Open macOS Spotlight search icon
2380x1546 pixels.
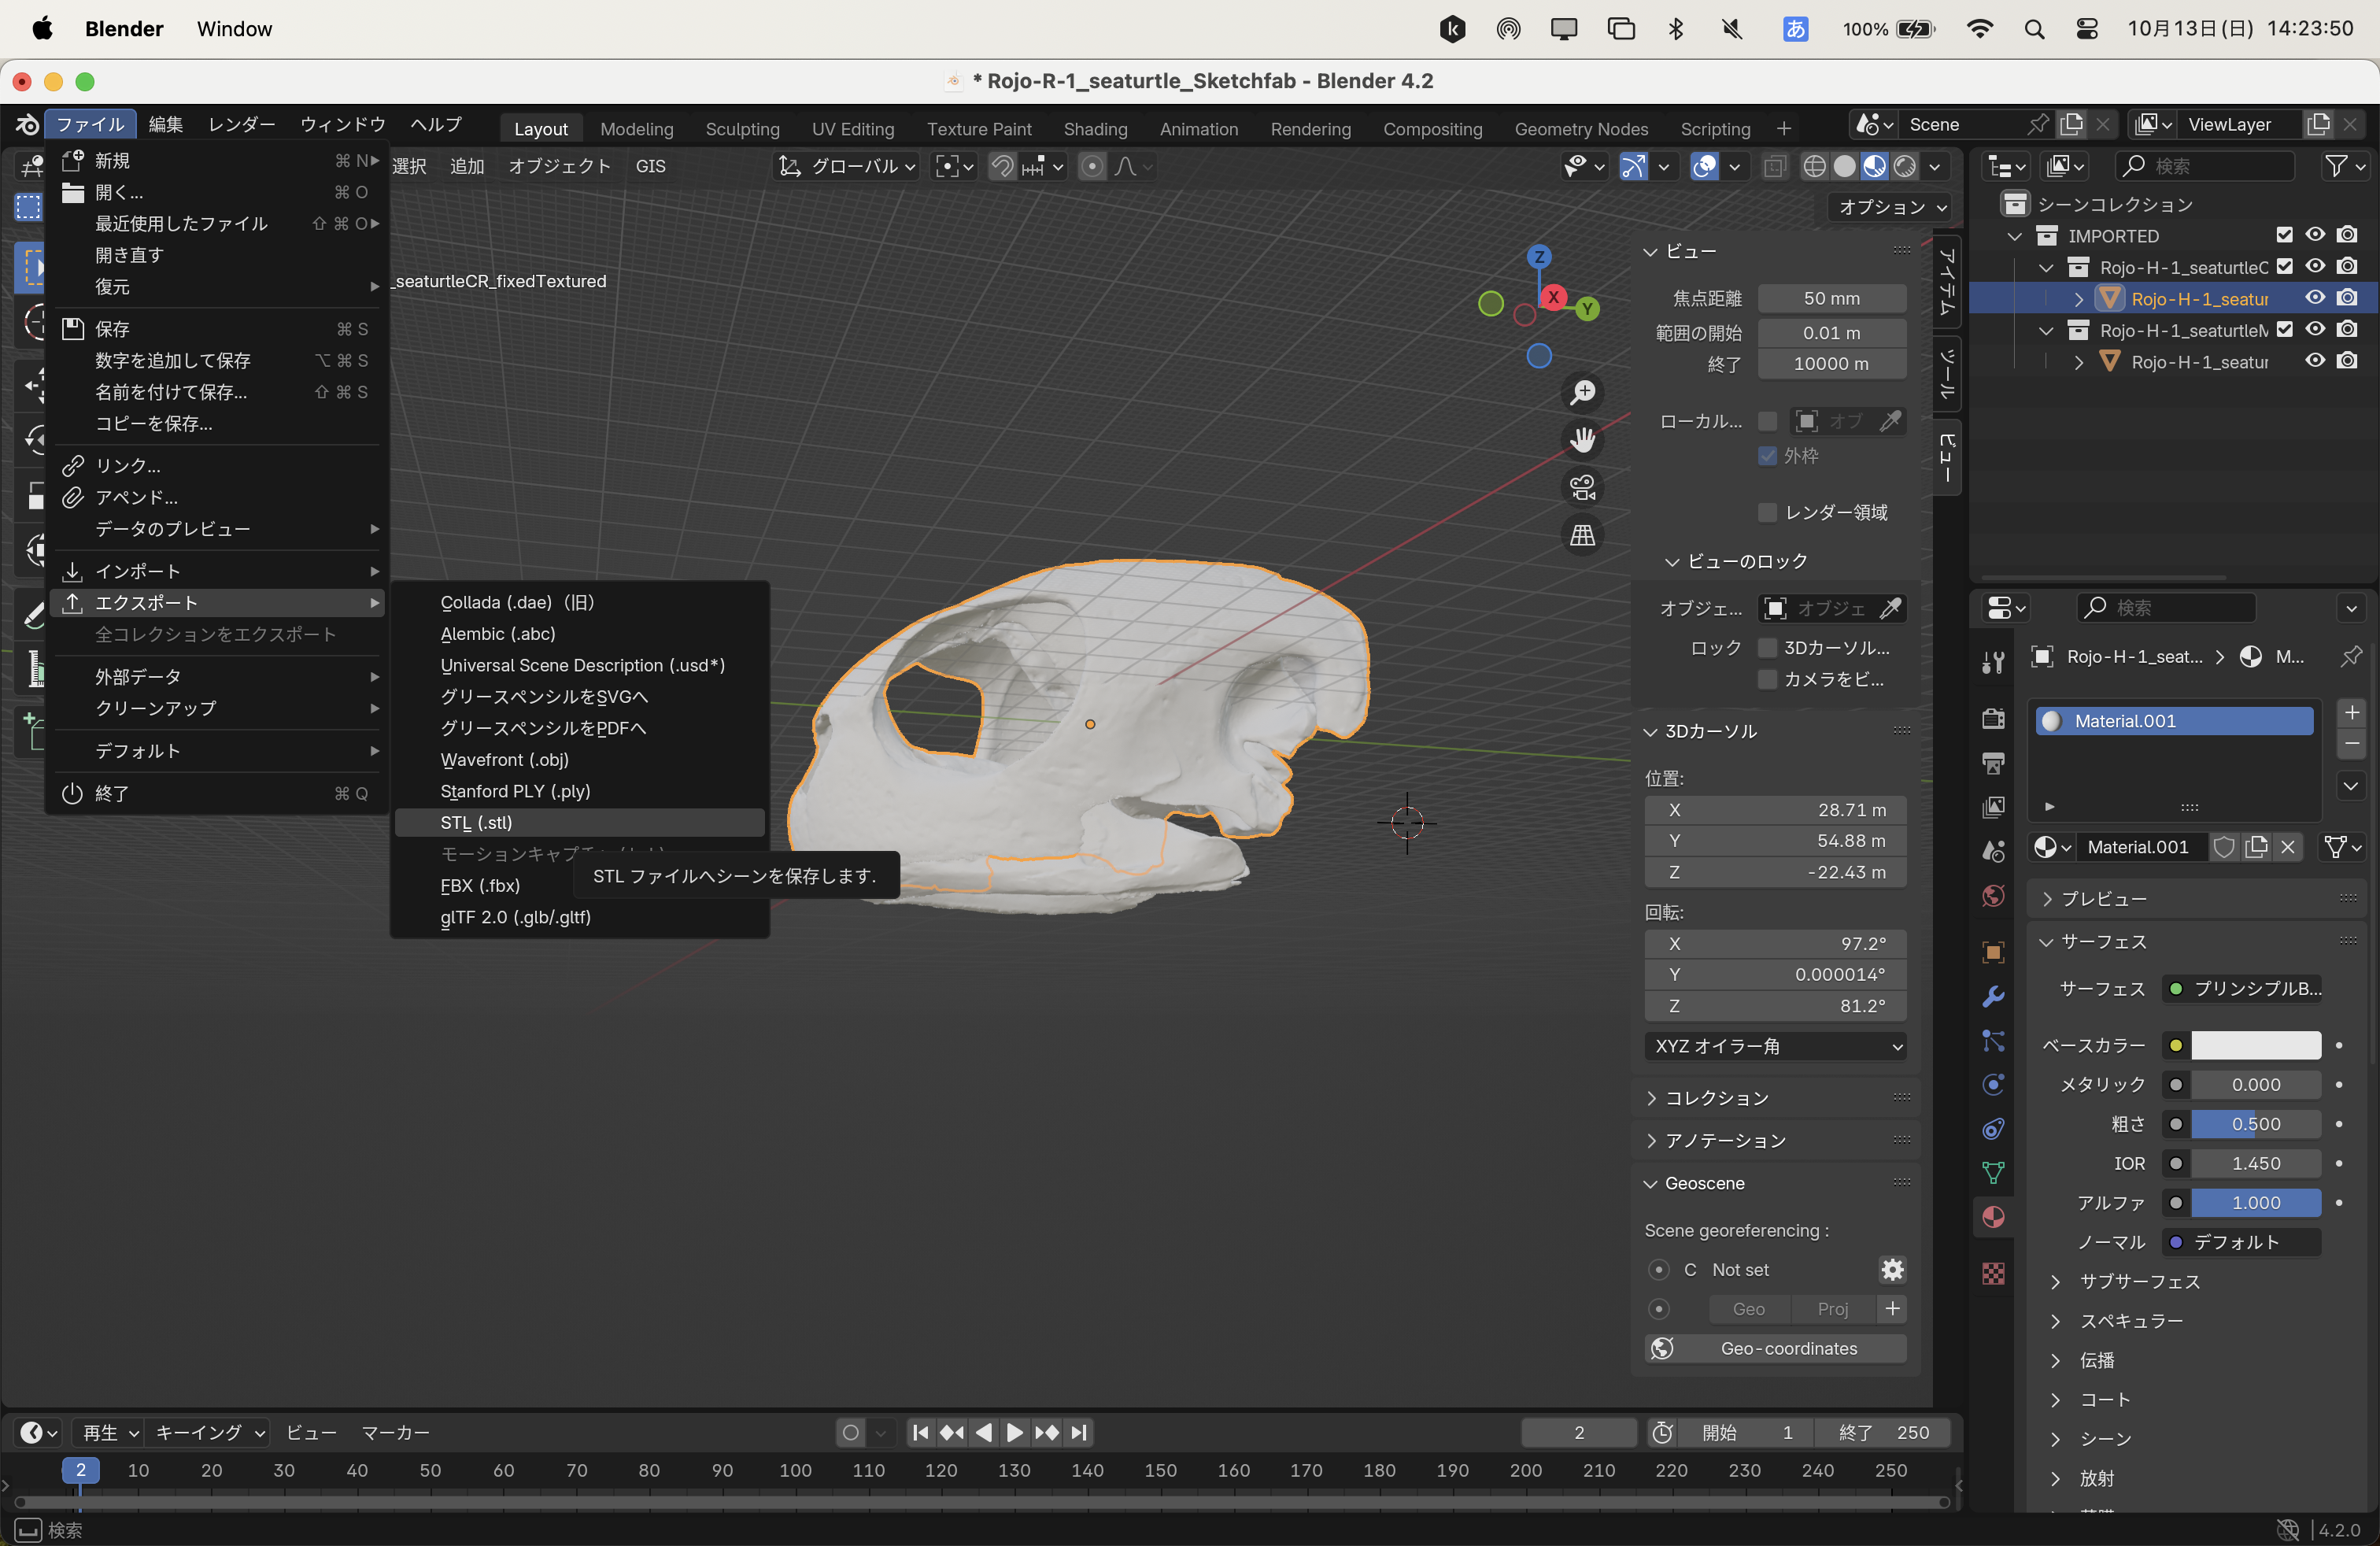pos(2033,29)
